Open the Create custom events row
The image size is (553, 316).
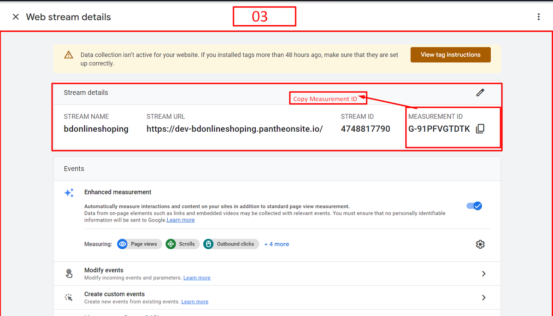click(277, 298)
